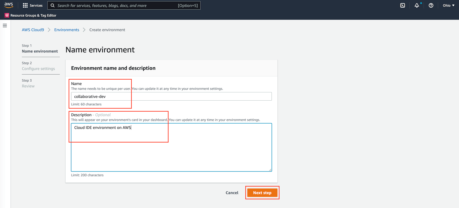Viewport: 459px width, 208px height.
Task: Open the Services grid menu
Action: pos(25,5)
